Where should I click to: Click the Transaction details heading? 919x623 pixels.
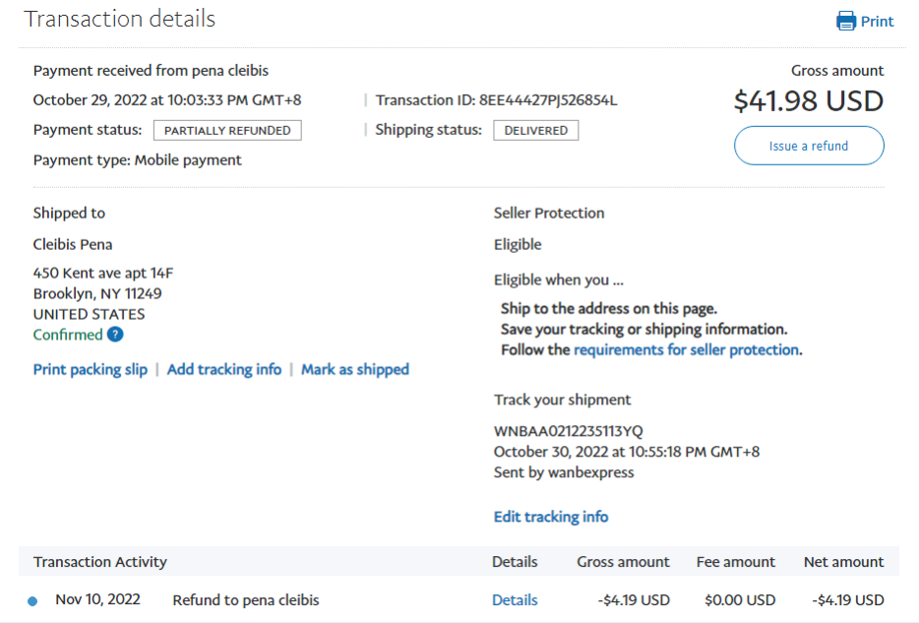point(120,19)
